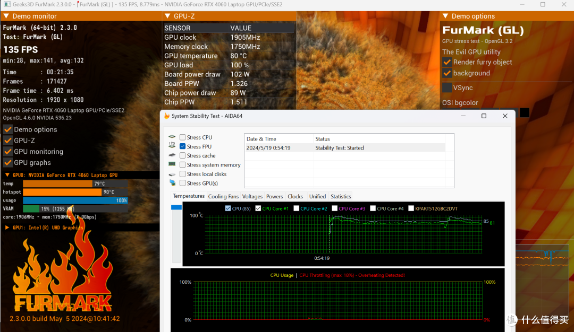The image size is (574, 332).
Task: Click the Stress CPU chip icon
Action: [172, 137]
